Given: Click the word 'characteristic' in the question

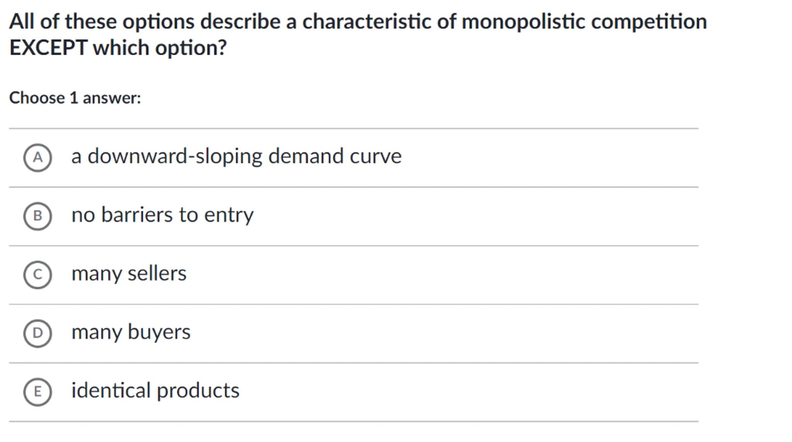Looking at the screenshot, I should pos(366,22).
